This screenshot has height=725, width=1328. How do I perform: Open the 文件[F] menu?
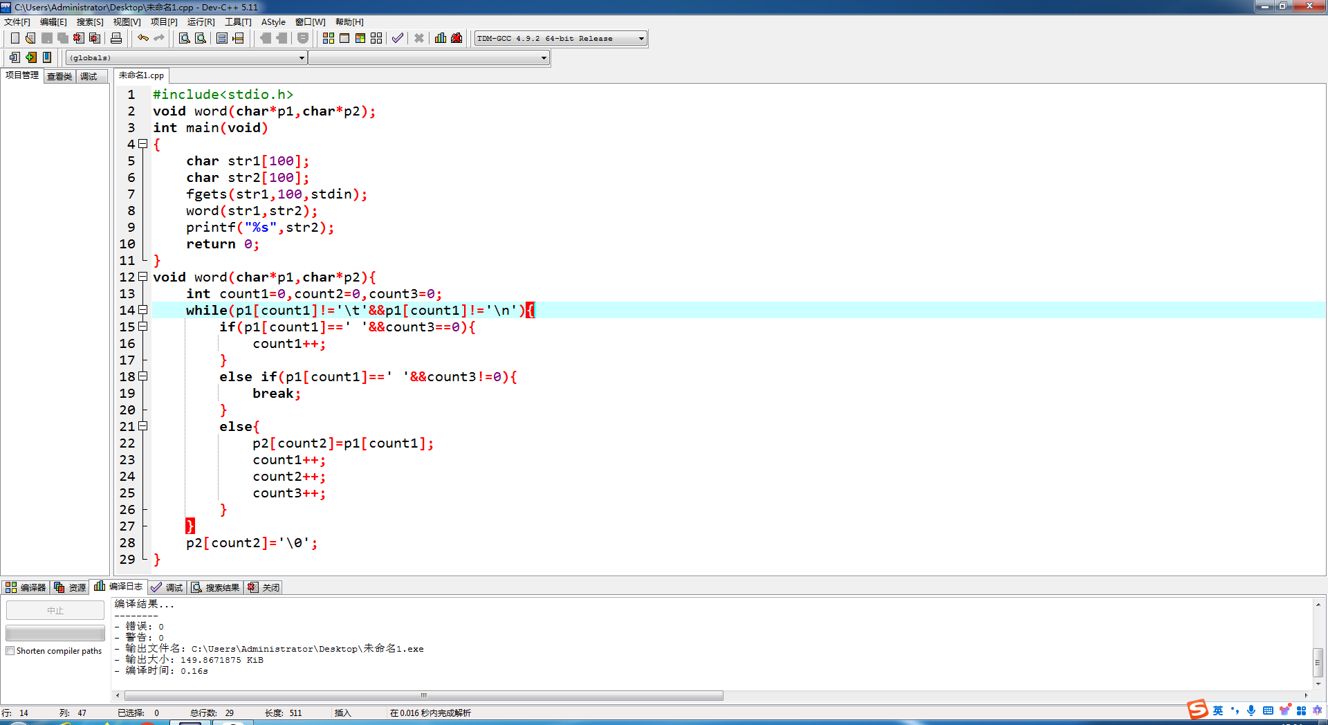pos(17,22)
